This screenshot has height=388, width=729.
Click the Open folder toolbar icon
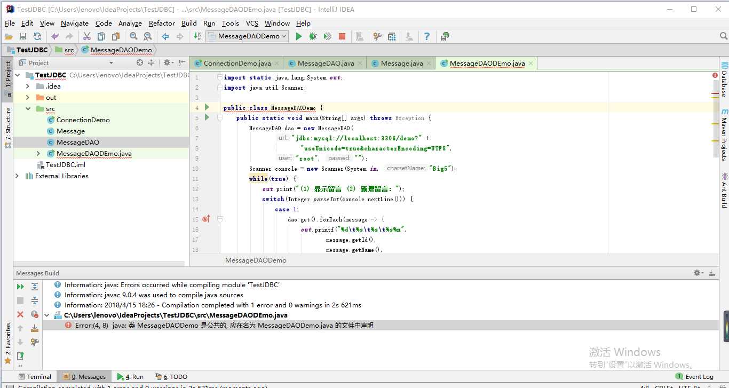point(9,36)
